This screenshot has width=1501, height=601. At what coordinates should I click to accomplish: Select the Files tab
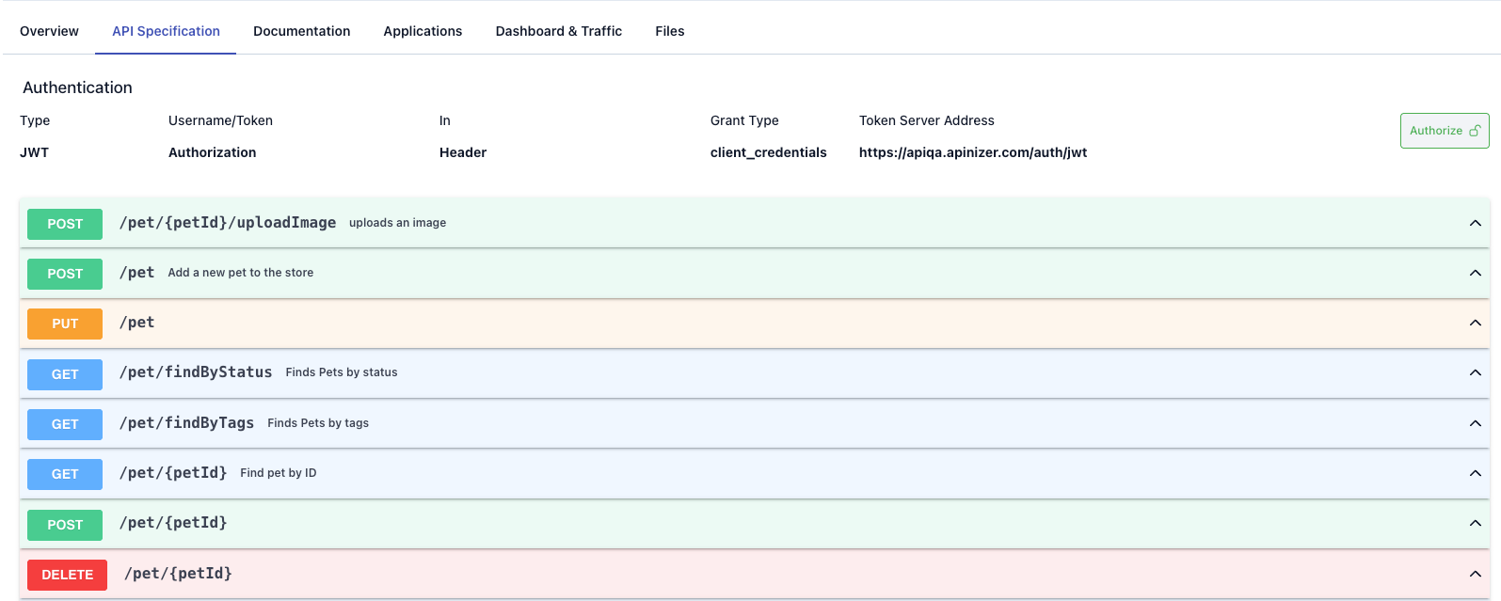pyautogui.click(x=669, y=31)
